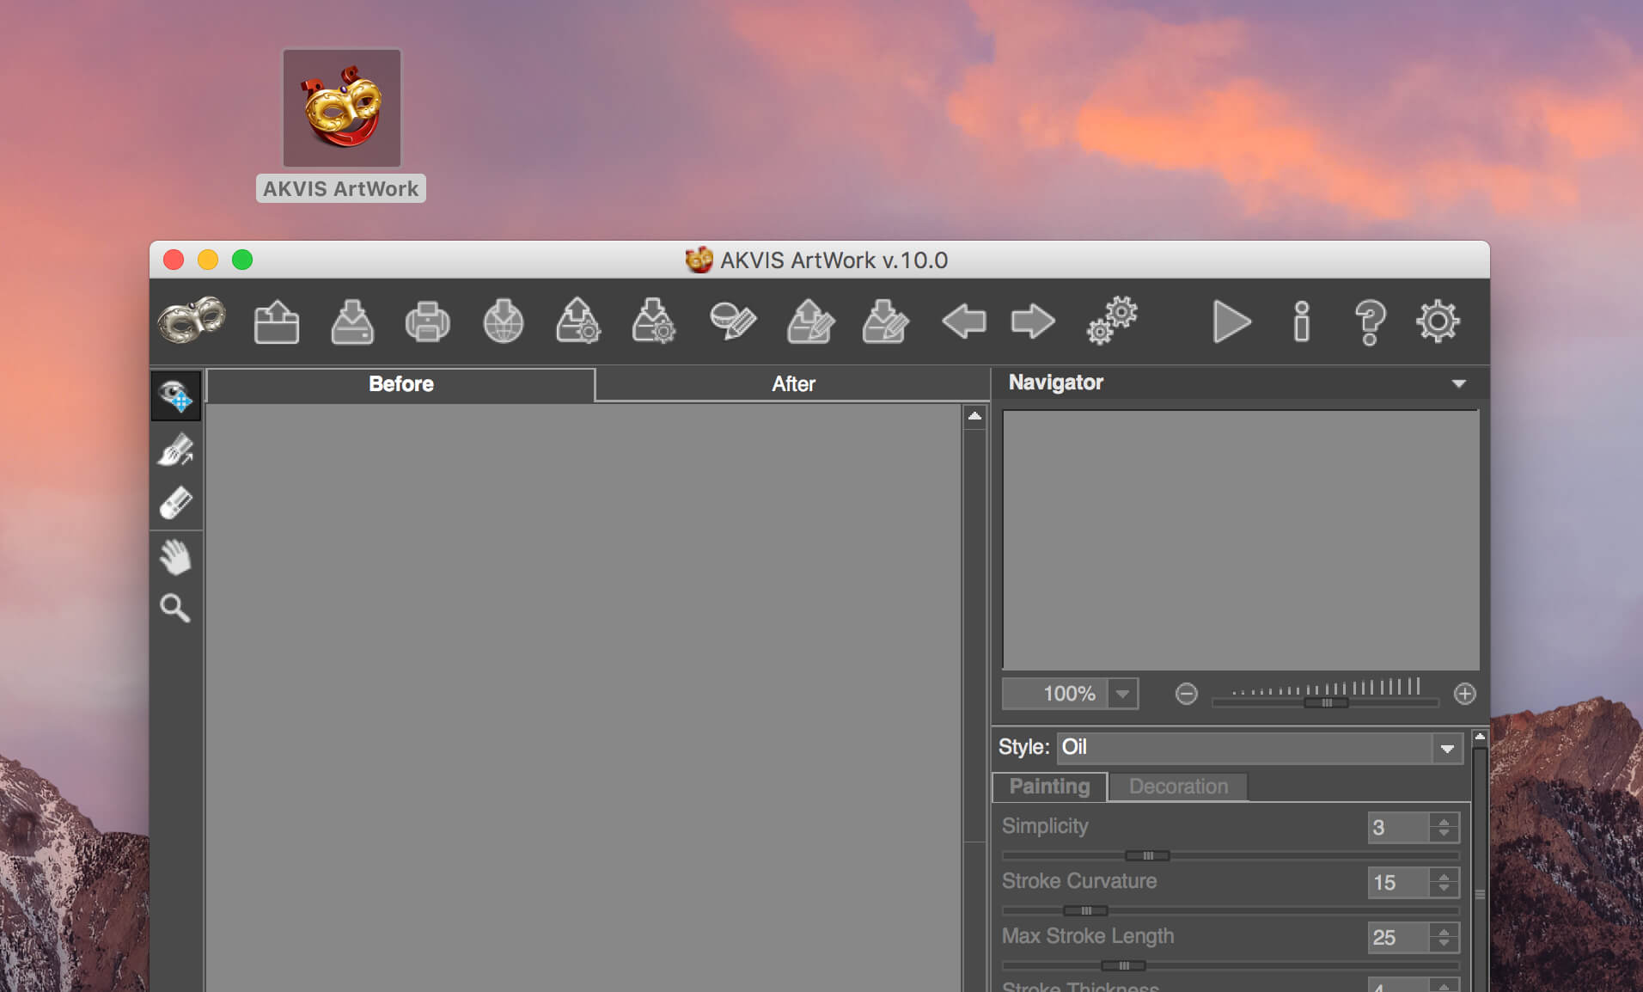Open the Style dropdown showing Oil

tap(1259, 748)
